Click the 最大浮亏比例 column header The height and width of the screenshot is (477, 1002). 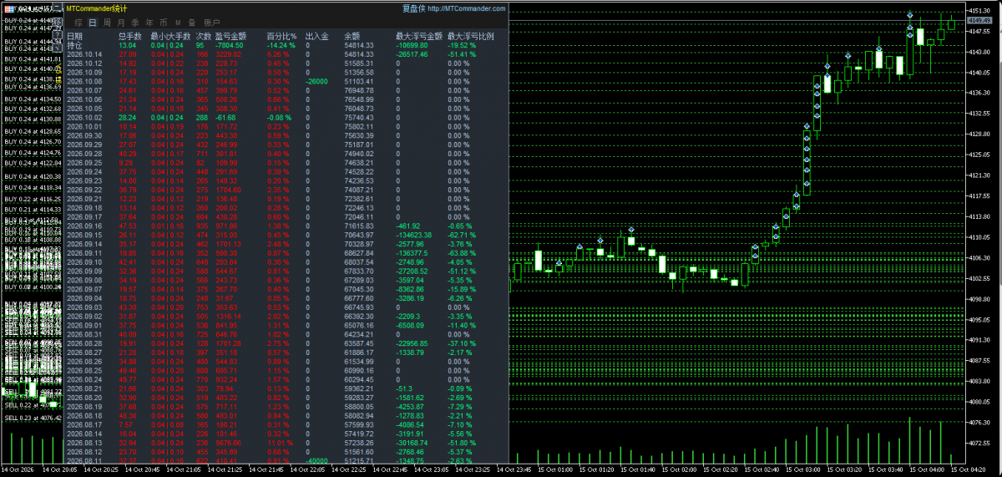point(471,37)
